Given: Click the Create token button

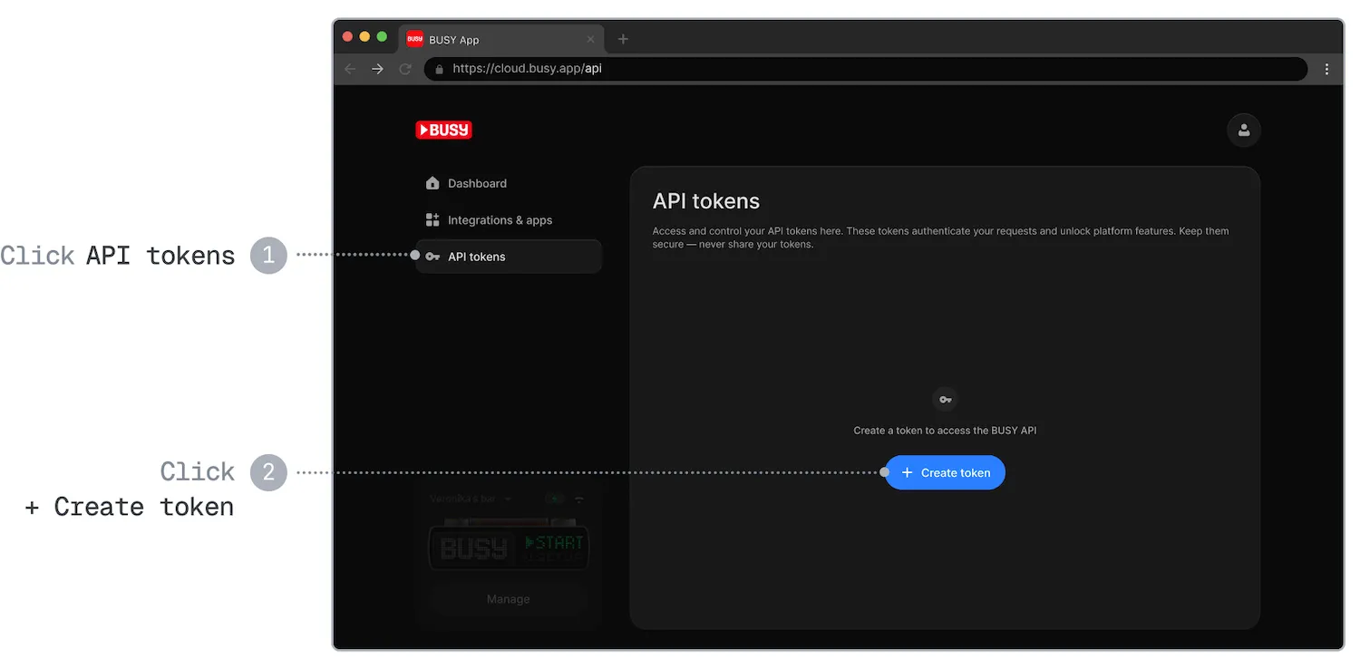Looking at the screenshot, I should 945,472.
